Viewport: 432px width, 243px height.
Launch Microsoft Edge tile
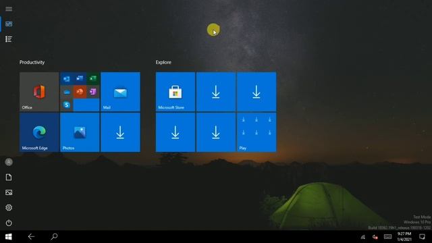(39, 132)
